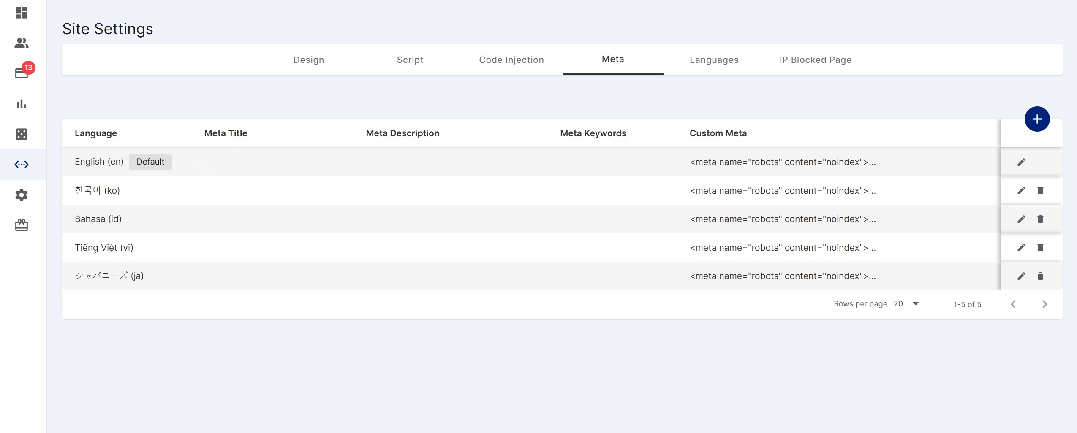Select the Bahasa (id) language cell

98,219
